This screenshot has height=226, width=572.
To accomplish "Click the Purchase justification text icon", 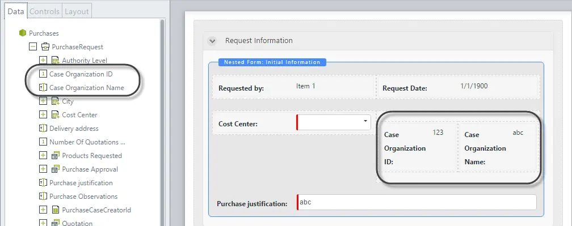I will pos(43,183).
